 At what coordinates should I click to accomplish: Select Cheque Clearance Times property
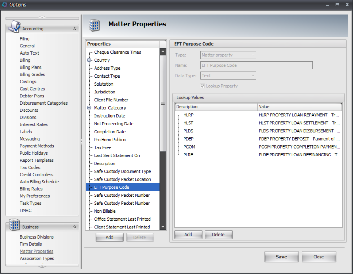click(118, 52)
